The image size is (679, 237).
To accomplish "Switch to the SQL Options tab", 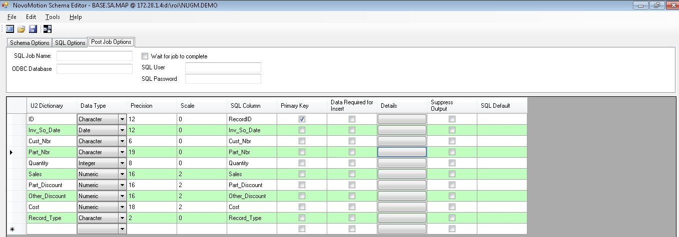I will tap(70, 43).
